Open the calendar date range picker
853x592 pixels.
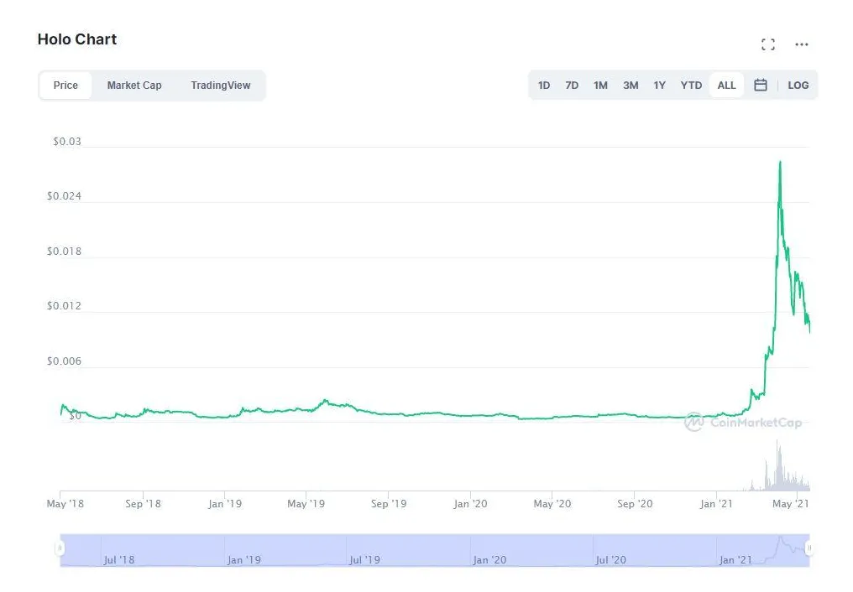point(761,85)
